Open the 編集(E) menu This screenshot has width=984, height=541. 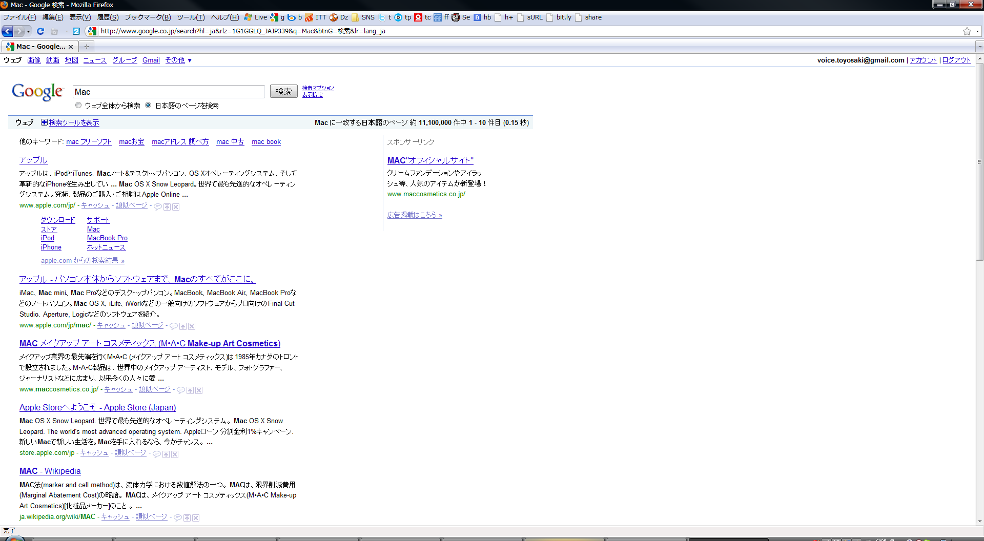(x=53, y=17)
